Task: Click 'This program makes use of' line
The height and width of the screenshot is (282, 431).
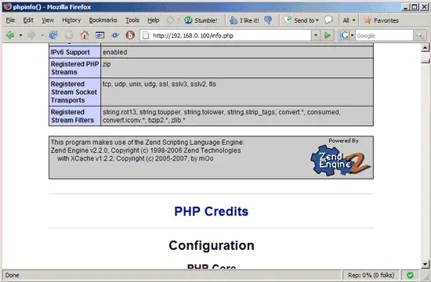Action: tap(147, 143)
